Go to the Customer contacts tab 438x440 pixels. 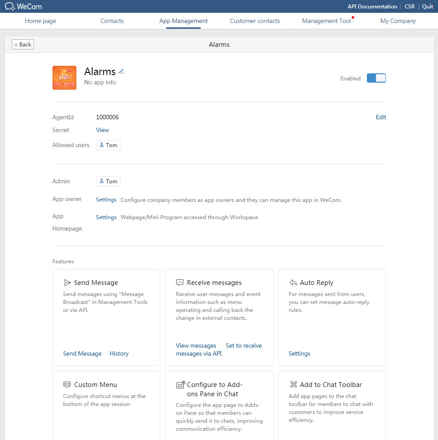point(255,21)
